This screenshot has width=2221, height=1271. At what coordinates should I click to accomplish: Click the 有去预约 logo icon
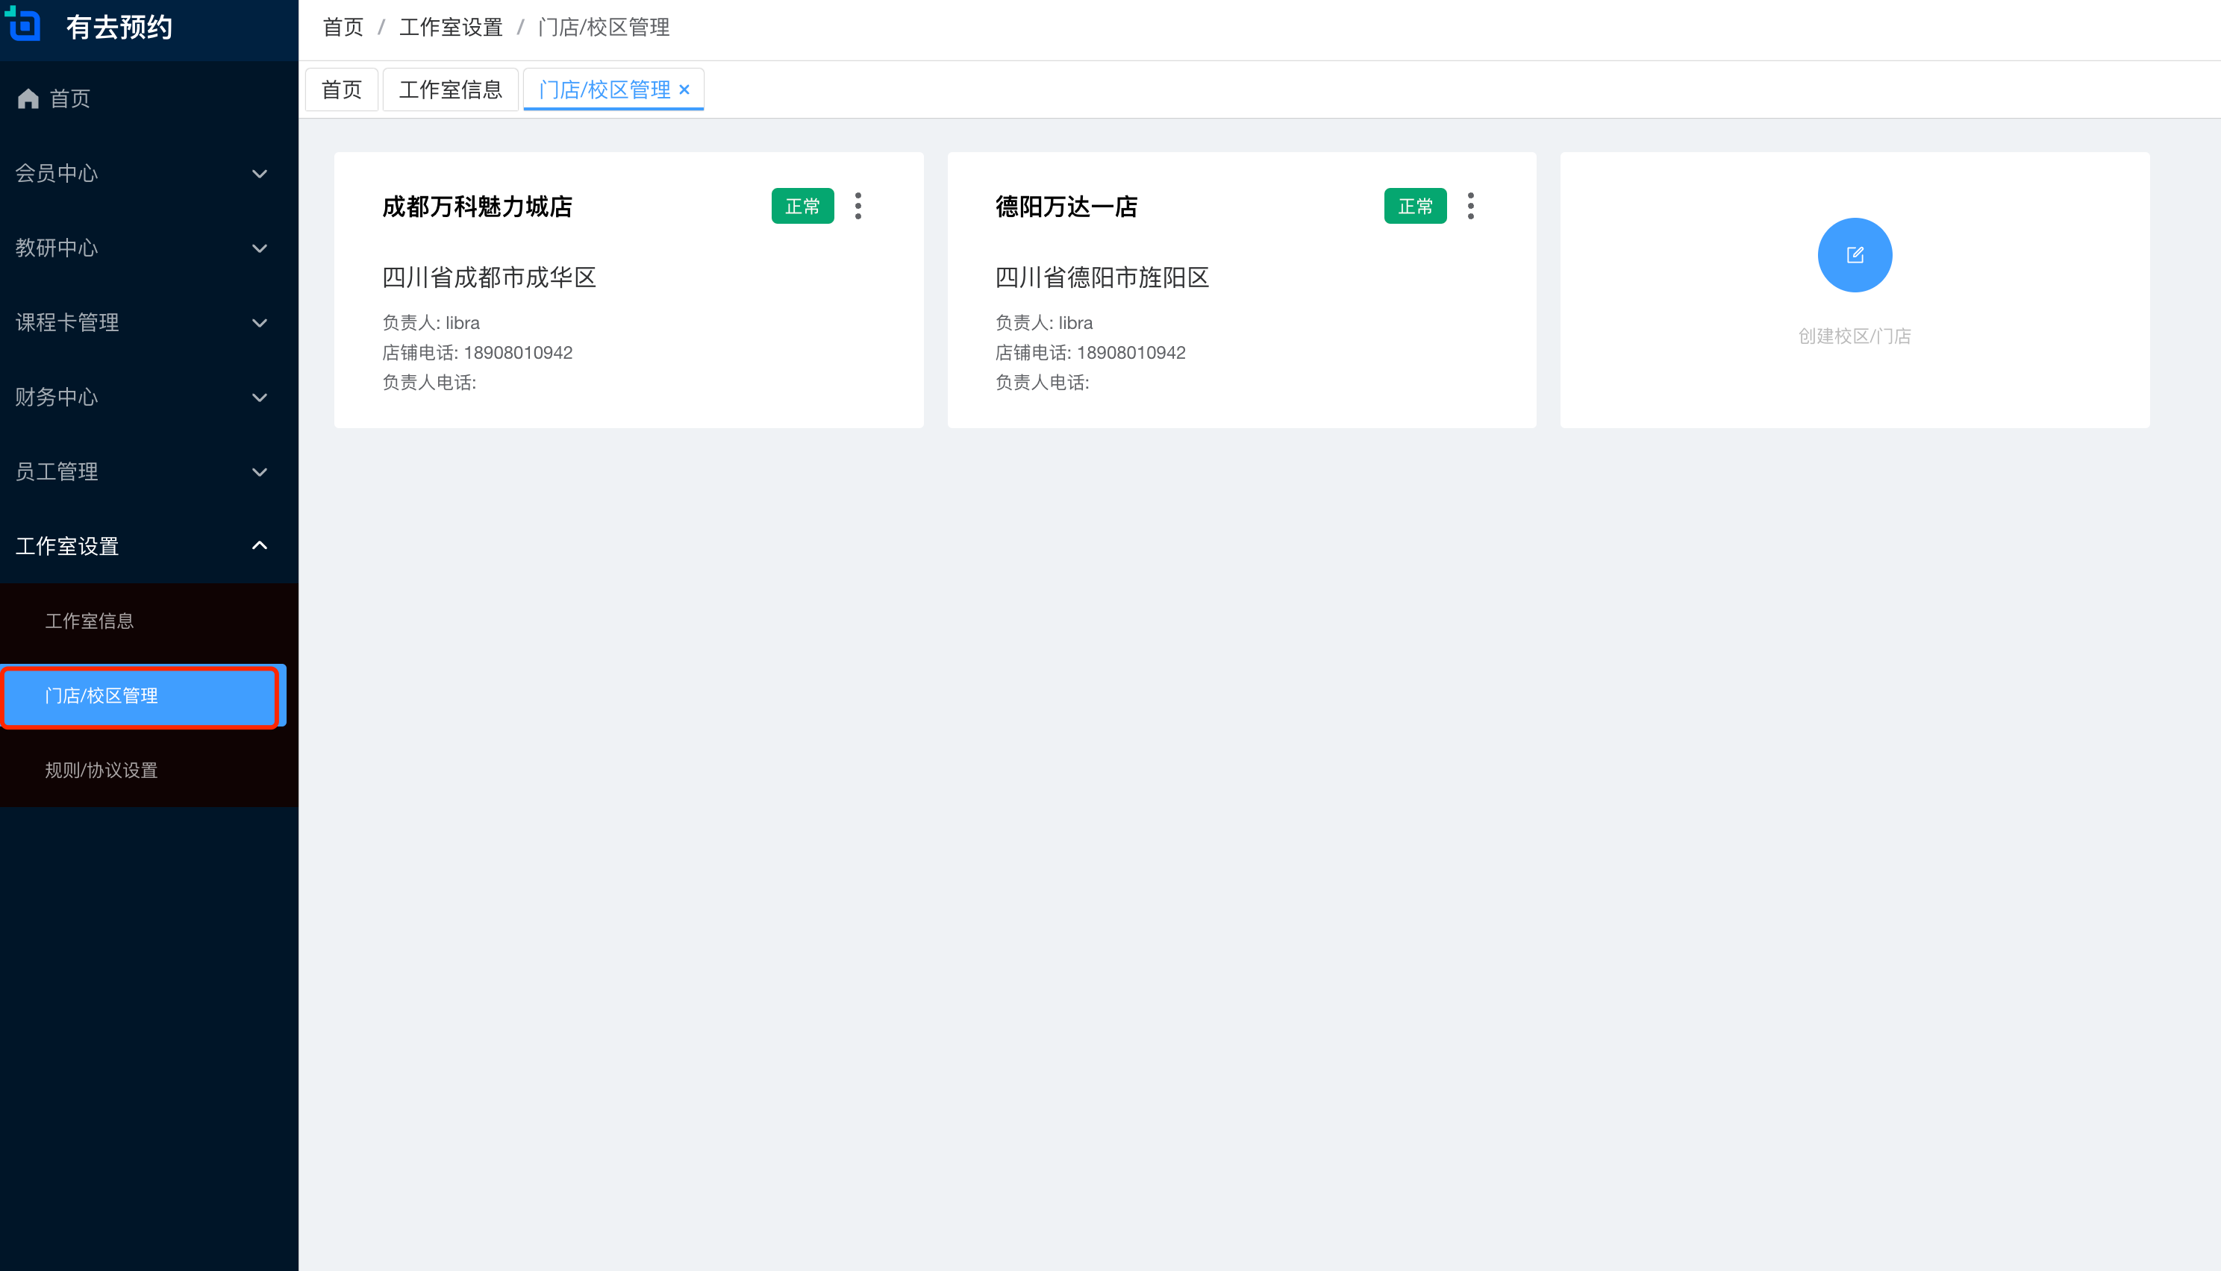(22, 24)
